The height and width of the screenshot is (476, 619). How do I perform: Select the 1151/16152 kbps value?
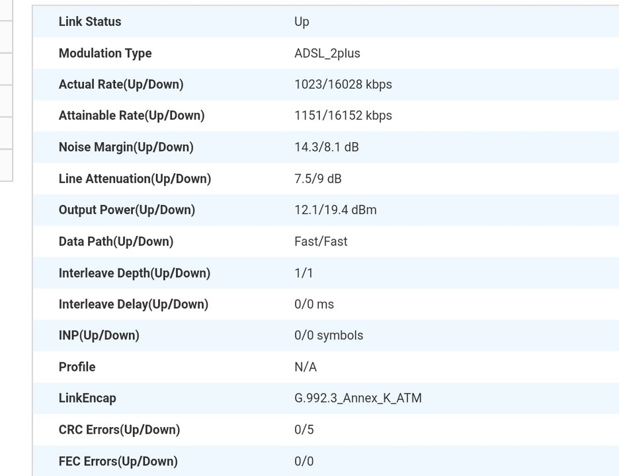pos(343,116)
